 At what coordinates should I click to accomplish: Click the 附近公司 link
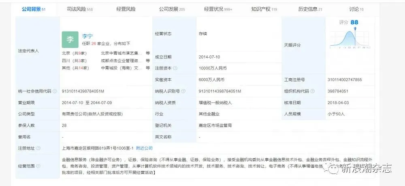[x=145, y=148]
